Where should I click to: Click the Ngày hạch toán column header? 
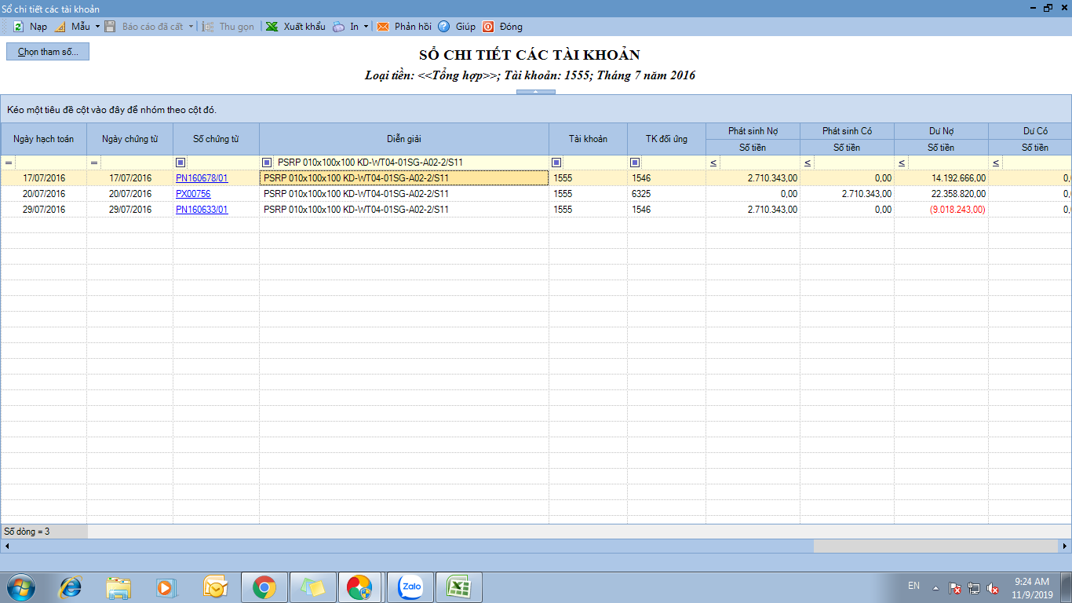point(43,139)
